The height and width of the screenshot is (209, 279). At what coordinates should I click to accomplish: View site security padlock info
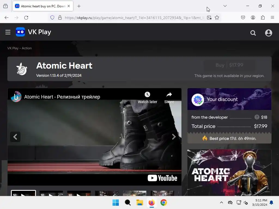click(x=60, y=17)
